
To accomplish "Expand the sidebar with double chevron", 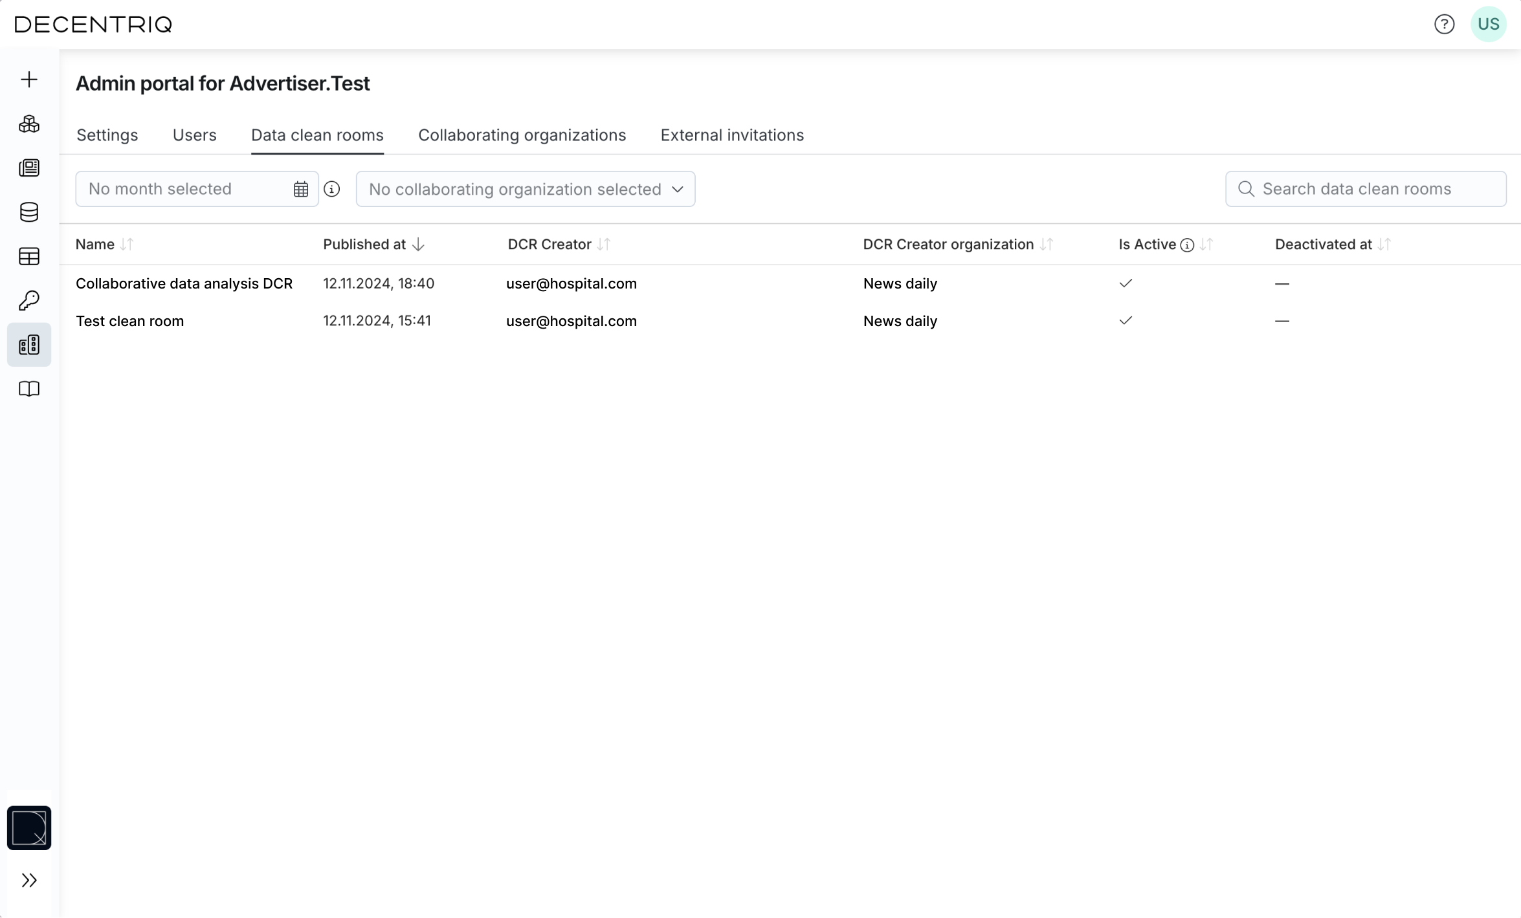I will tap(29, 880).
